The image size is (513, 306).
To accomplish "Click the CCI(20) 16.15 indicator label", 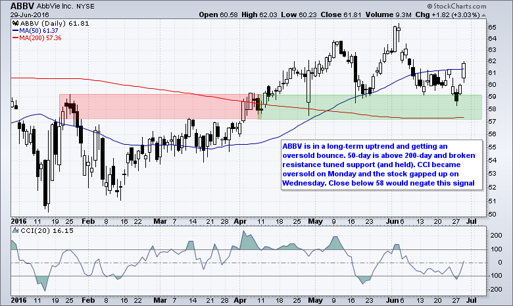I will pyautogui.click(x=47, y=231).
